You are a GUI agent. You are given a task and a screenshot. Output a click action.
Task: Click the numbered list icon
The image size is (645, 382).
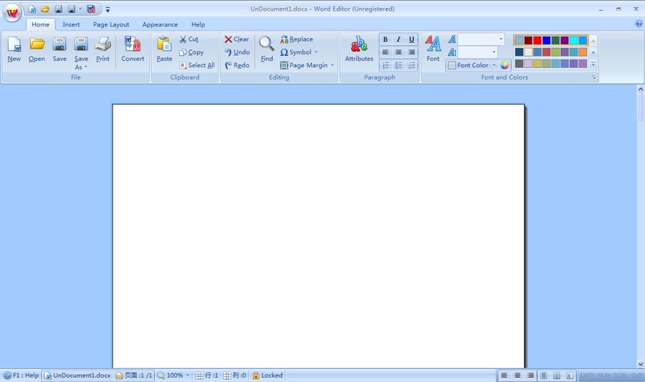coord(386,65)
